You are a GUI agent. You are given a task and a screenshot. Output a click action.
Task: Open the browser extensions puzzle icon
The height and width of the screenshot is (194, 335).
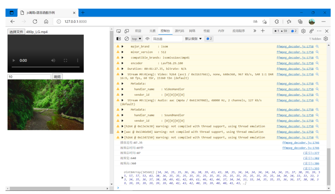(277, 21)
